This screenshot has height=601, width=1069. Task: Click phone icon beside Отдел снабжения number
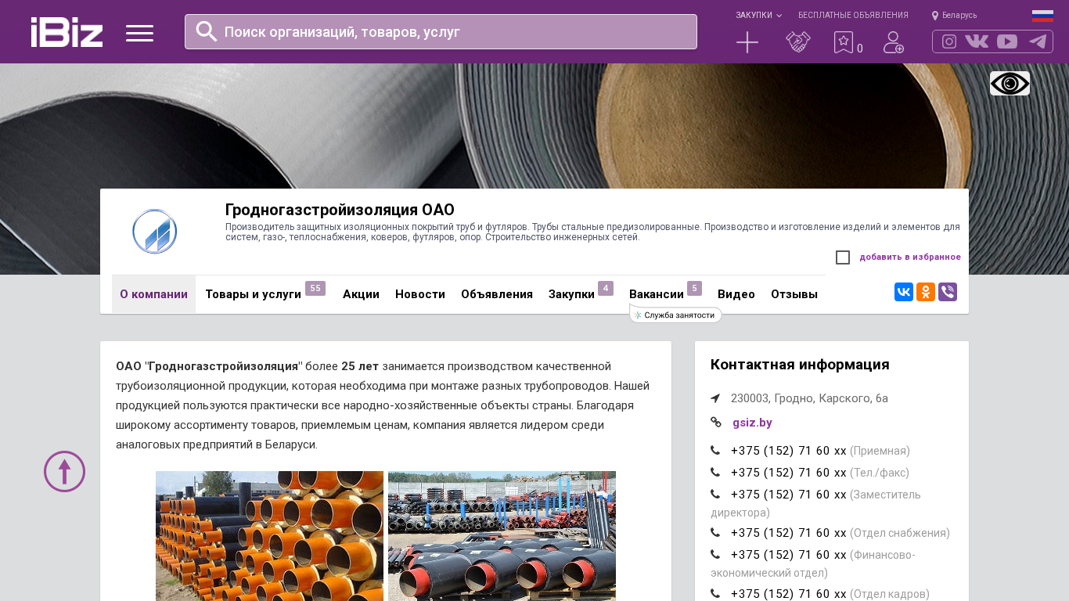[x=715, y=533]
